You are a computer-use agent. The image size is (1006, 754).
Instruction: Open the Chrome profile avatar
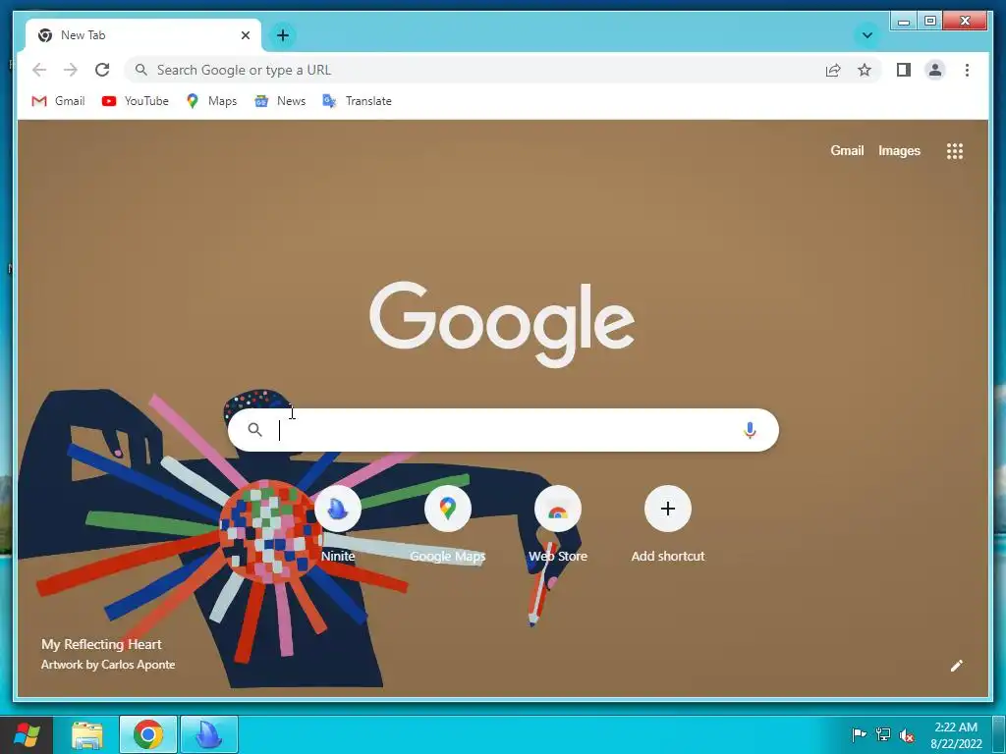click(935, 70)
